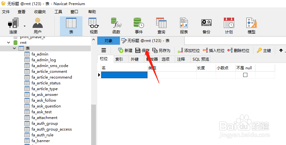Click the 小数点 decimals cell of first row
This screenshot has width=286, height=145.
(226, 75)
